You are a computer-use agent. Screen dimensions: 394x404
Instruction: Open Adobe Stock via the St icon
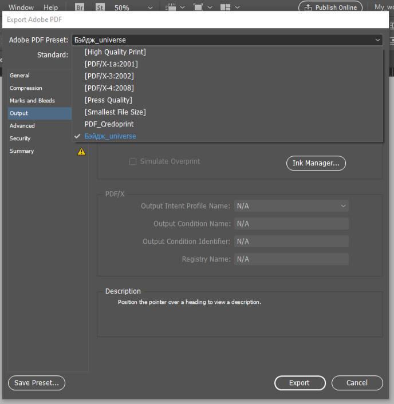[x=99, y=8]
